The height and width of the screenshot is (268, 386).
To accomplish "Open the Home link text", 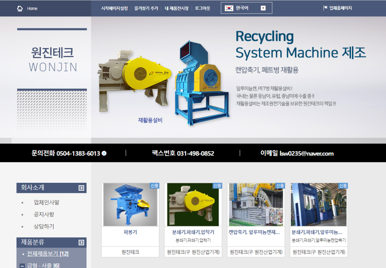I will (x=32, y=8).
